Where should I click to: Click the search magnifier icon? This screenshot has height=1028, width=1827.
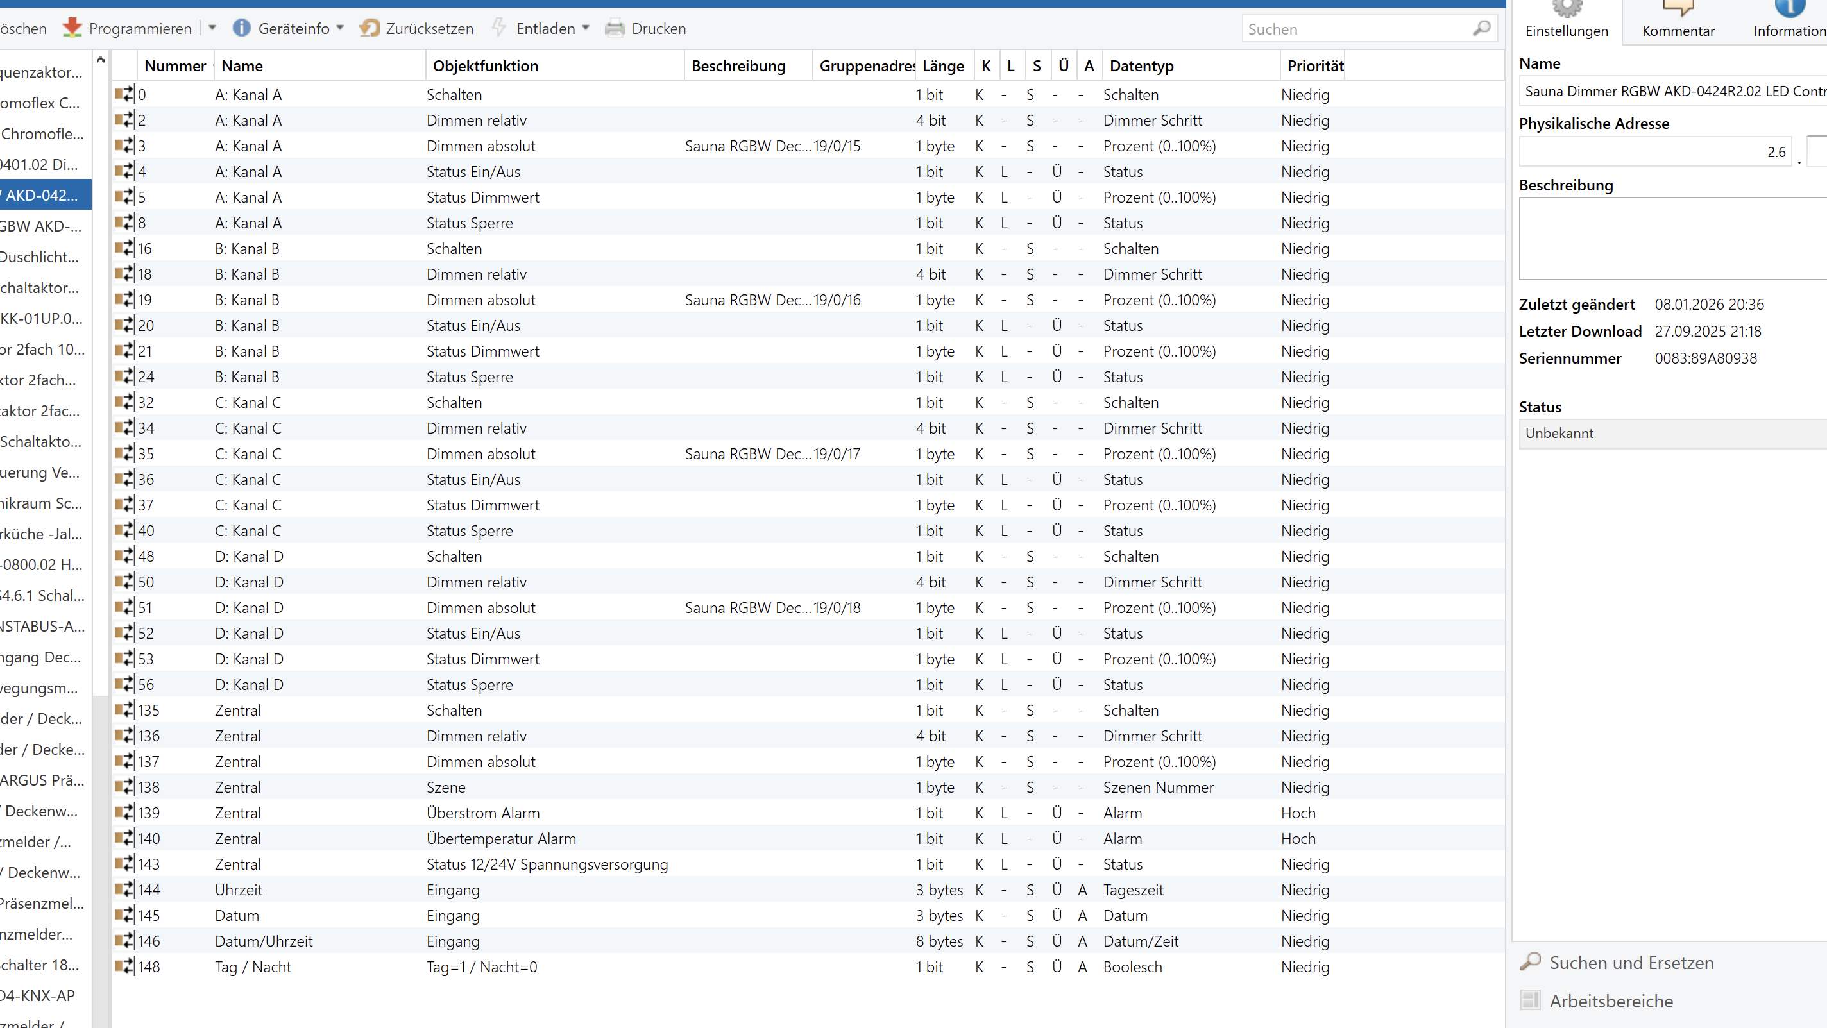(1482, 28)
